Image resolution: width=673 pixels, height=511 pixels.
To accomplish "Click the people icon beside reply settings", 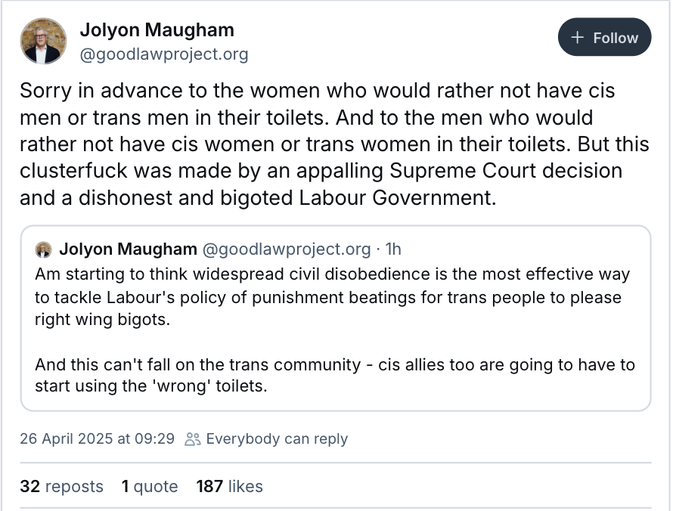I will (193, 438).
